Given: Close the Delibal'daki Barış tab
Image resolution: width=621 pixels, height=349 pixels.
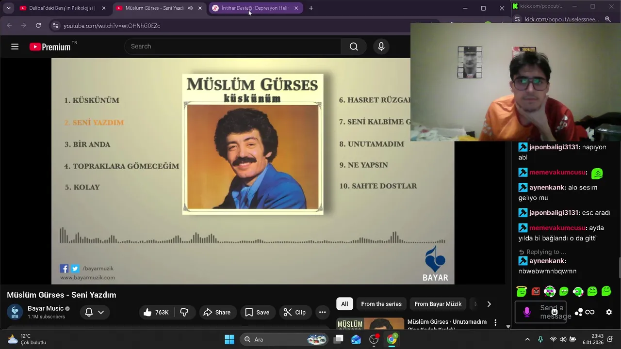Looking at the screenshot, I should [103, 8].
